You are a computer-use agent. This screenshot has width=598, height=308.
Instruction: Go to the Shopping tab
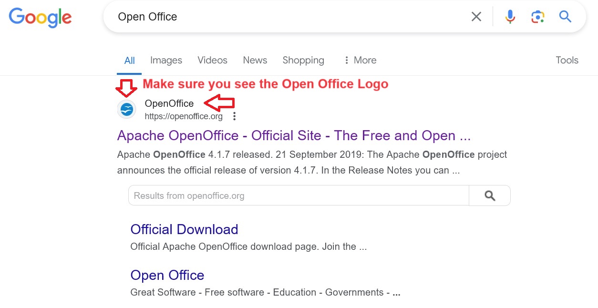303,60
